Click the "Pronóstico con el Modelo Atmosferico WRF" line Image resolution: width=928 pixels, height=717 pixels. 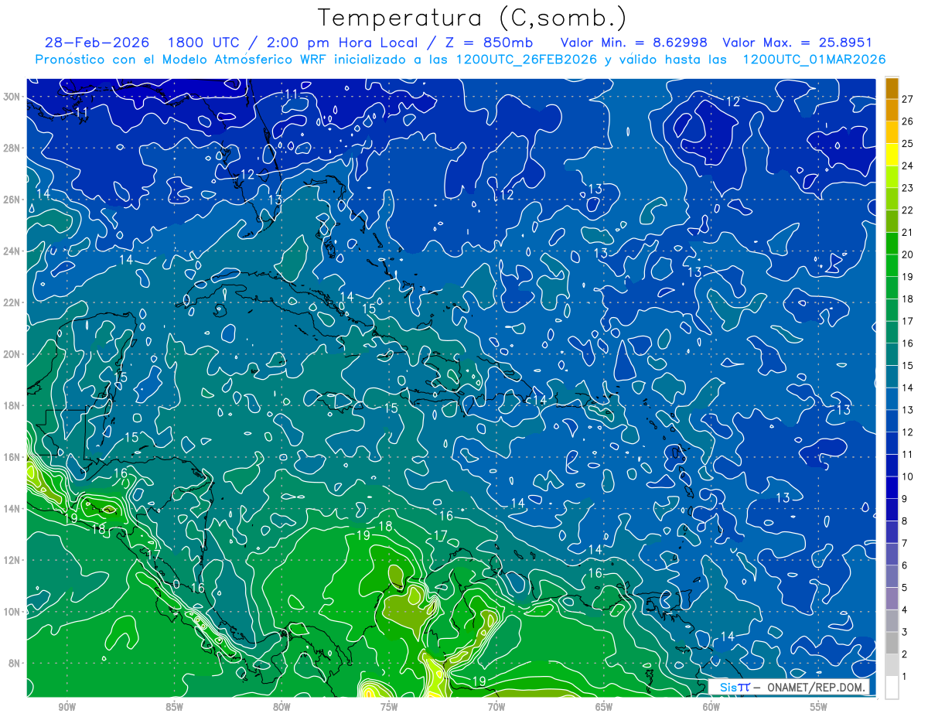pyautogui.click(x=459, y=60)
